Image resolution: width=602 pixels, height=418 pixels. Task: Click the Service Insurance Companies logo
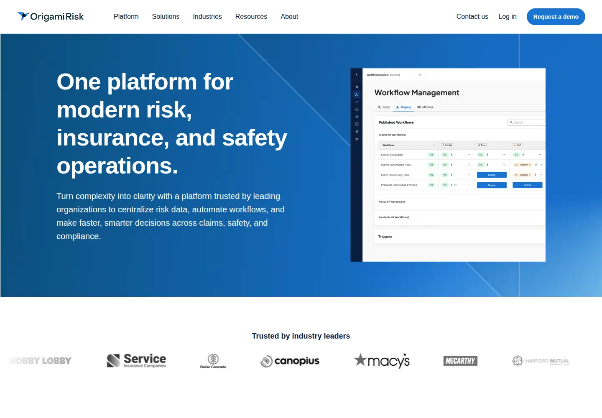[136, 361]
